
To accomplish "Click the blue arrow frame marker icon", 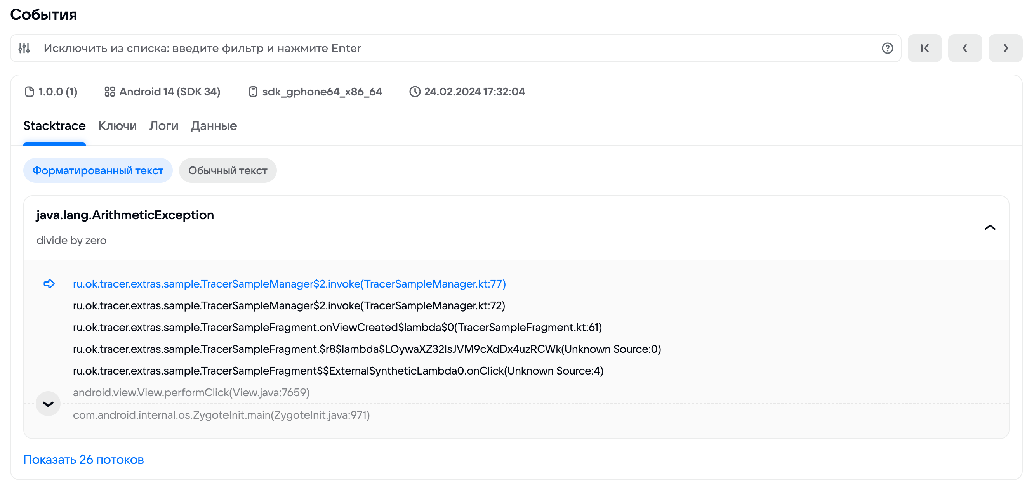I will click(x=49, y=284).
